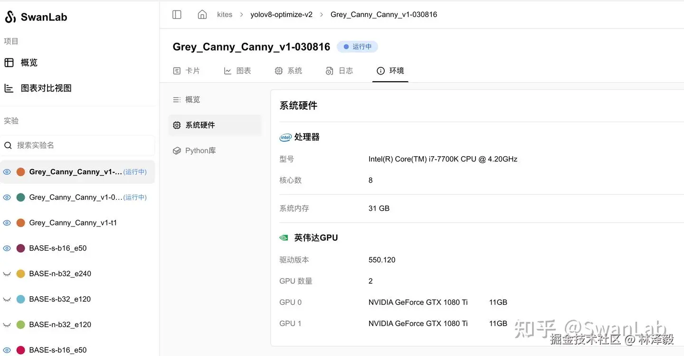The height and width of the screenshot is (356, 684).
Task: Click the 31 GB system memory value
Action: (379, 208)
